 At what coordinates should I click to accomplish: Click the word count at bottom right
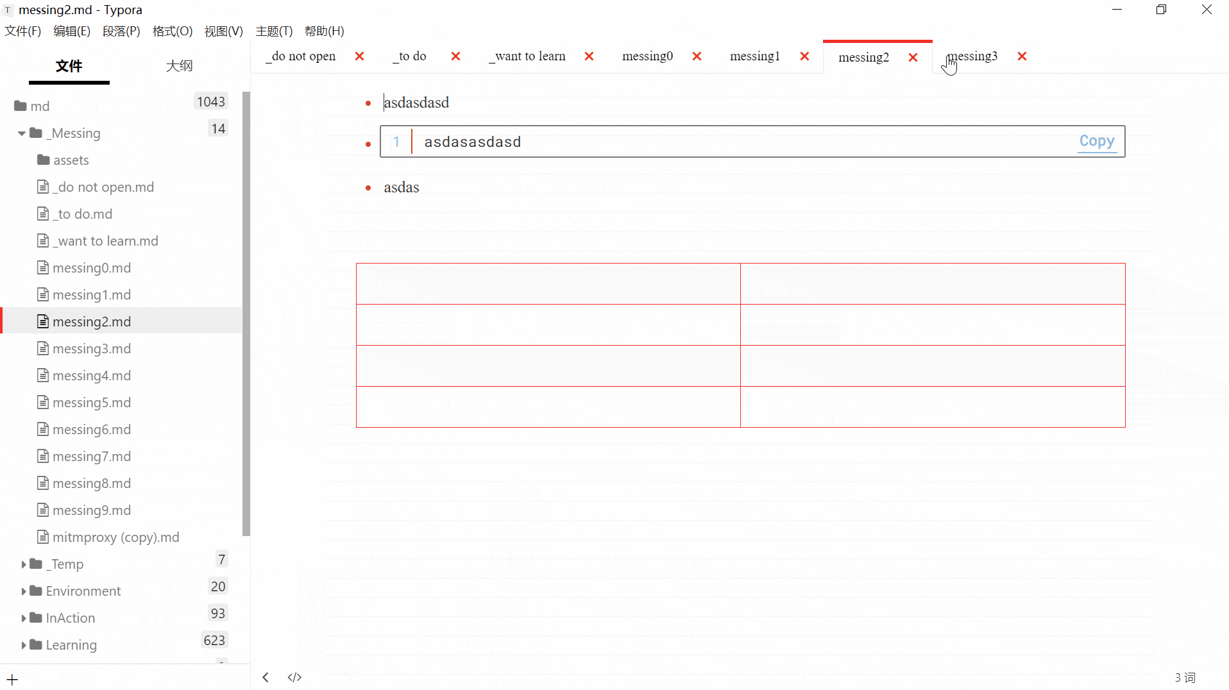pyautogui.click(x=1186, y=677)
